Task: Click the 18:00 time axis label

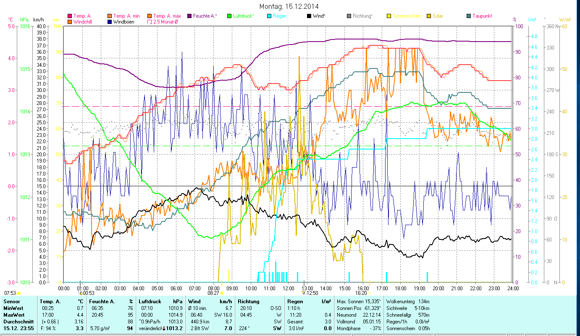Action: tap(400, 288)
